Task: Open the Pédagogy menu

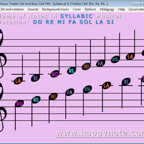Action: click(107, 9)
